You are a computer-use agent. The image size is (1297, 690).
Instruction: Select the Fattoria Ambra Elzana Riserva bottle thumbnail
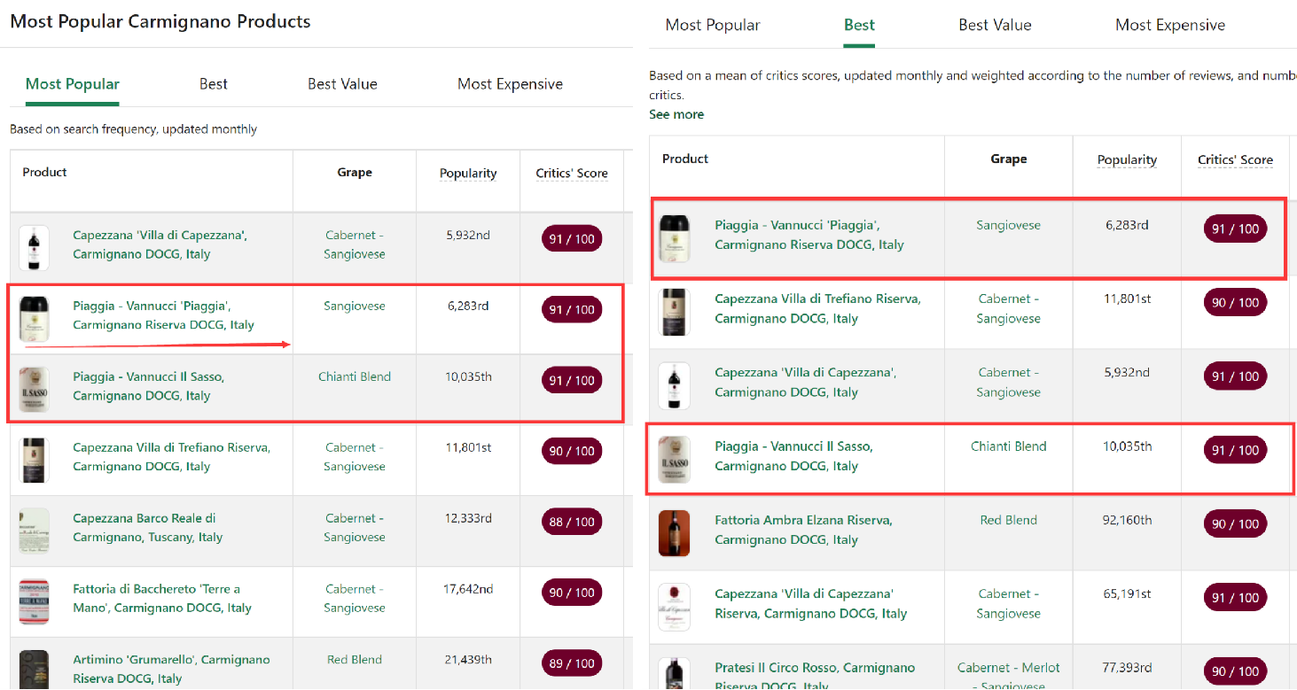point(674,532)
